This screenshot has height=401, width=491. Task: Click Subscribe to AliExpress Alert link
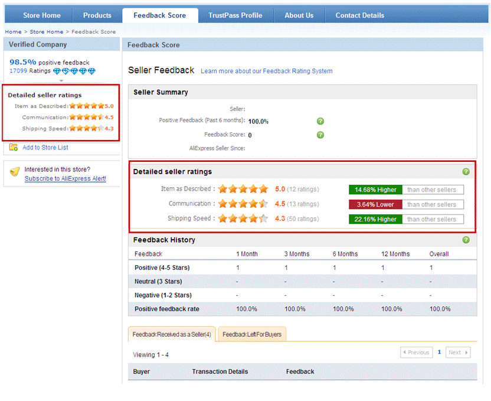point(66,178)
